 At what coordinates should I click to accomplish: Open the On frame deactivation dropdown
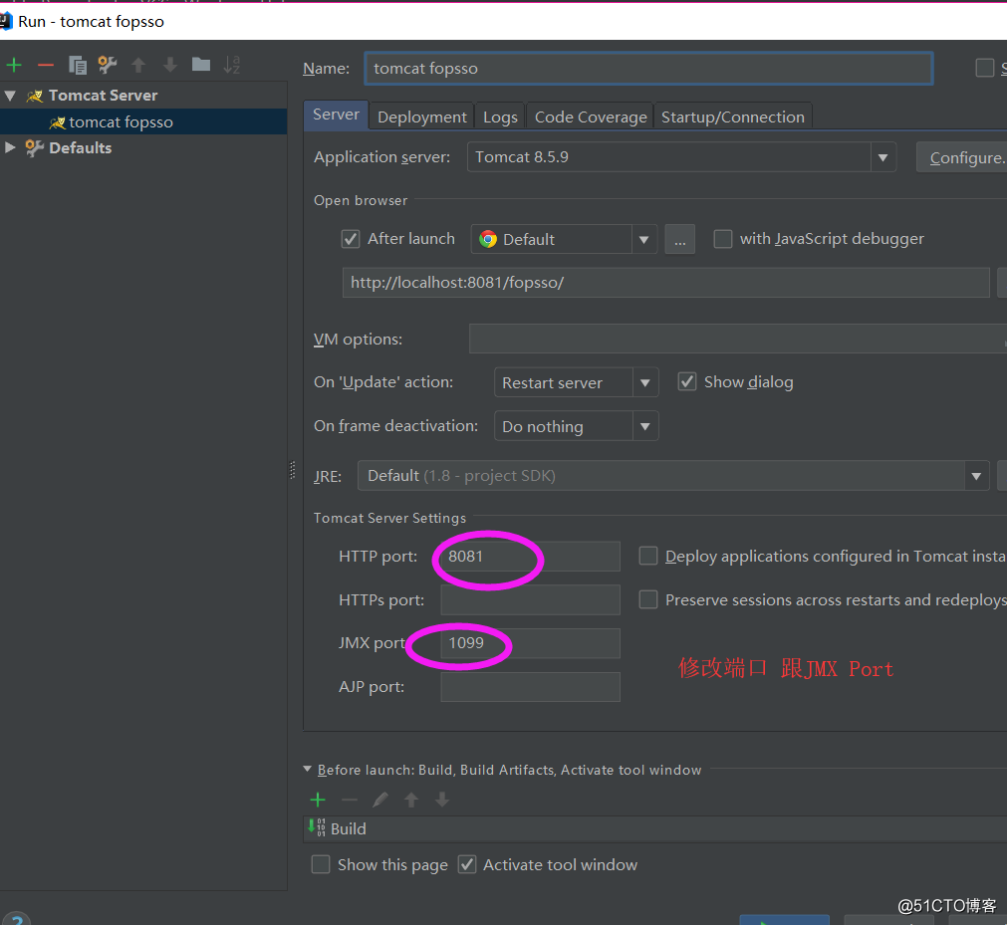pos(645,426)
